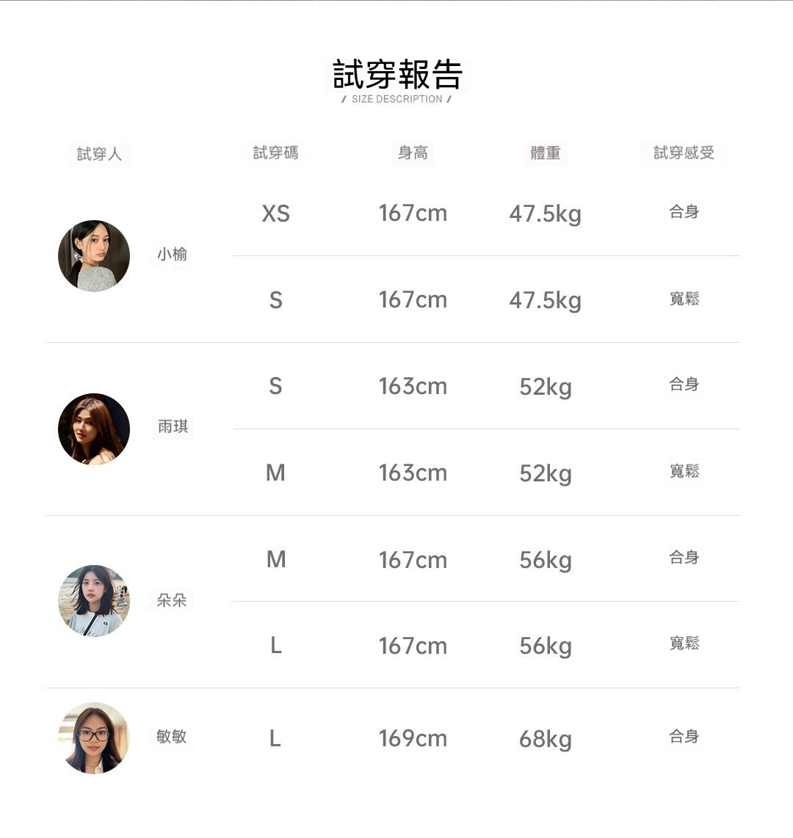The height and width of the screenshot is (838, 793).
Task: Click the 身高 column header
Action: tap(412, 153)
